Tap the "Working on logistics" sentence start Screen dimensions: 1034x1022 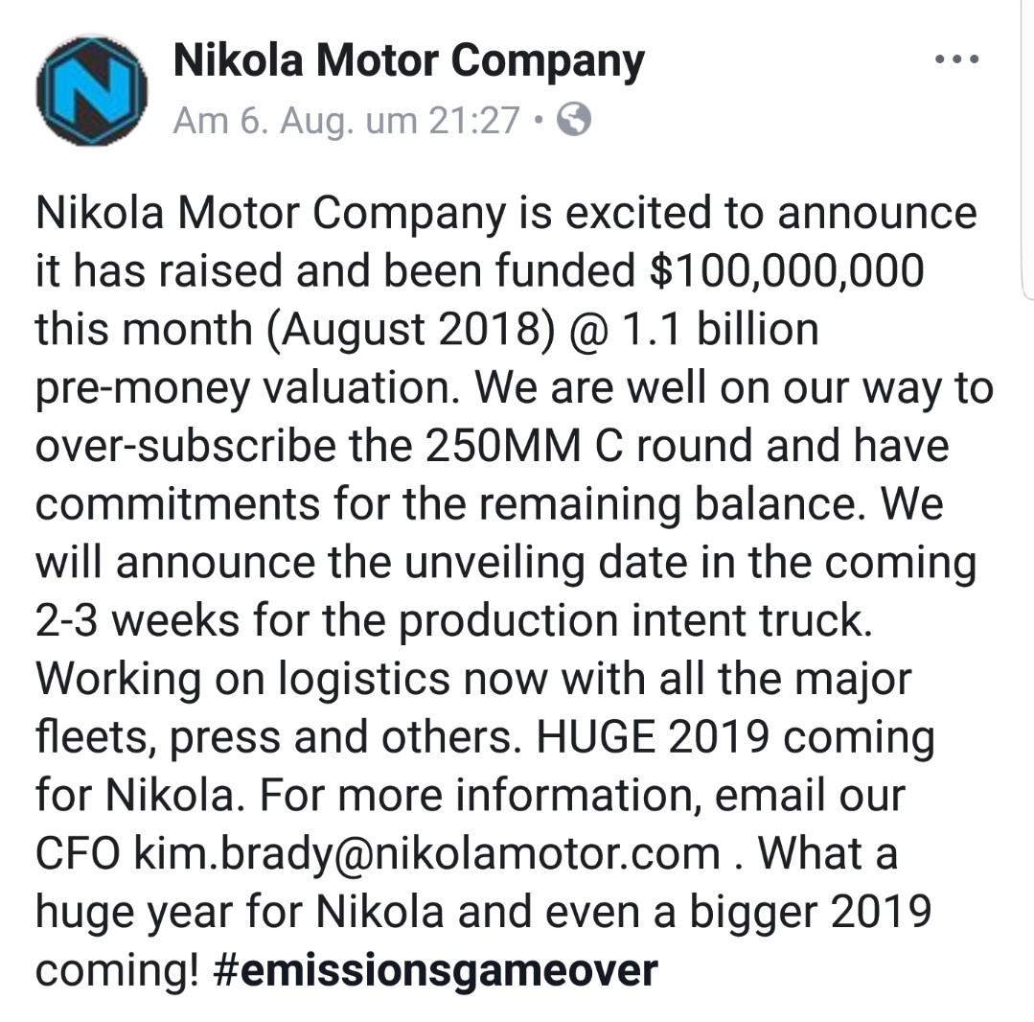[x=241, y=679]
